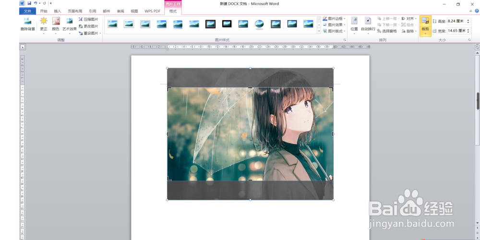Open the Customize Quick Access Toolbar dropdown
480x240 pixels.
coord(50,3)
